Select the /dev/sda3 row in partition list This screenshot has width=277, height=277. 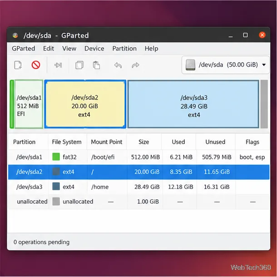coord(138,187)
